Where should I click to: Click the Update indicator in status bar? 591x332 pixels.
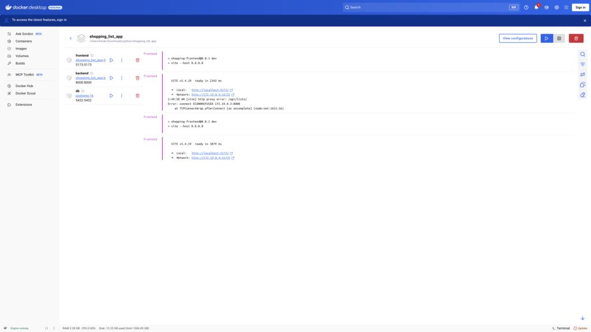(581, 328)
